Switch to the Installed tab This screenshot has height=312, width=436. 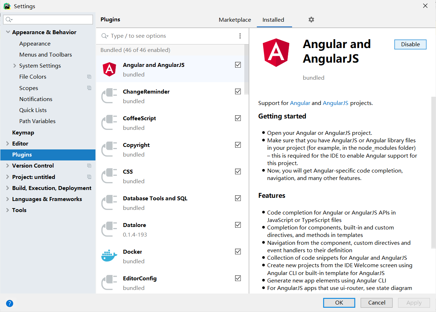coord(273,20)
